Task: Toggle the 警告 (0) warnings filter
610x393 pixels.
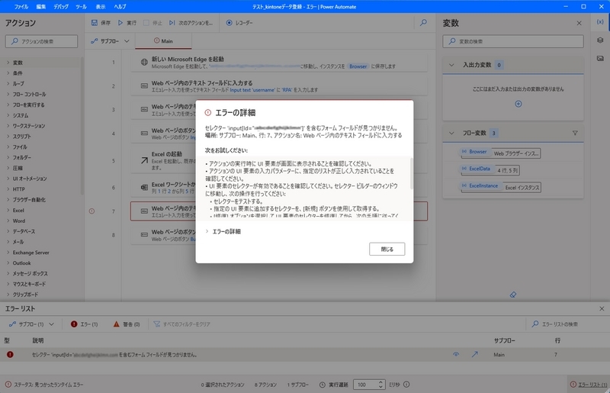Action: 127,324
